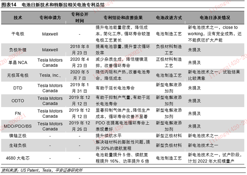Click the date 2020 年 4 月 23 日

click(79, 63)
